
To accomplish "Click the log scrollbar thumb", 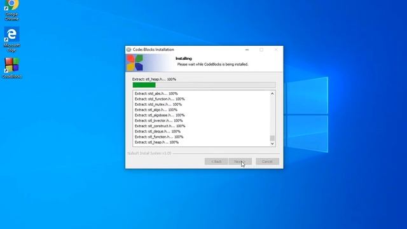I will point(272,138).
